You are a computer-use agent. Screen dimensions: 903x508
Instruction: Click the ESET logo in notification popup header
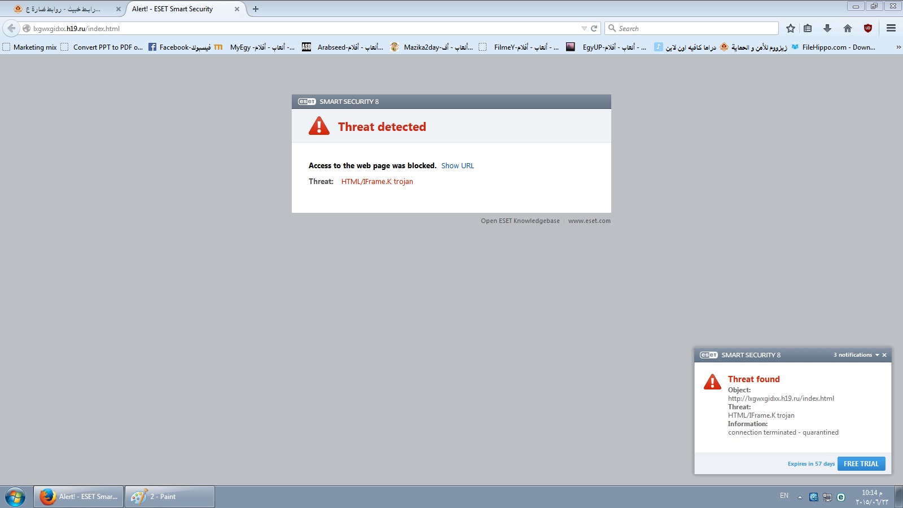pyautogui.click(x=709, y=355)
